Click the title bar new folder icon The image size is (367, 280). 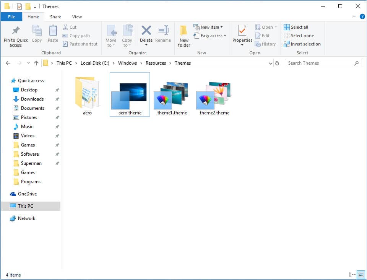28,7
